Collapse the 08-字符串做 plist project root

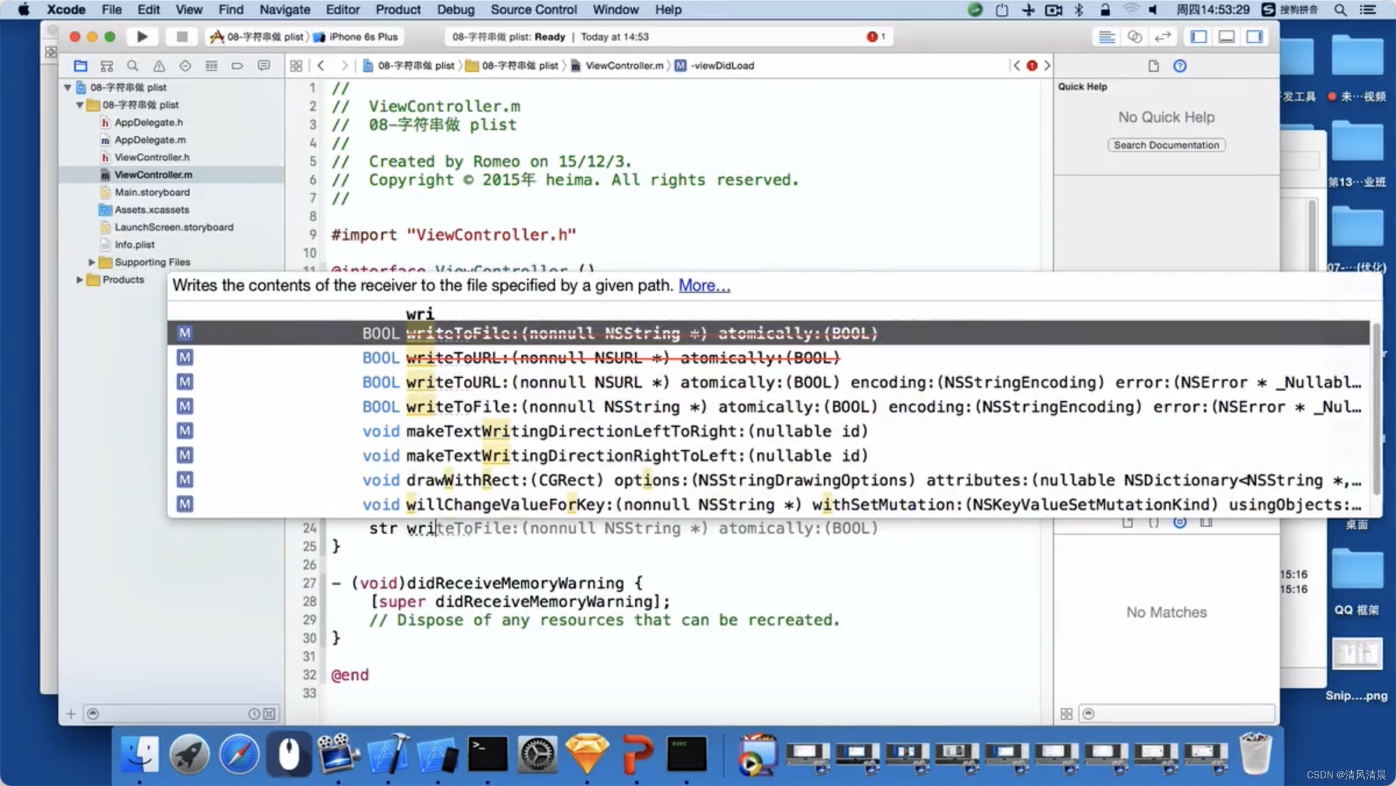click(x=67, y=87)
